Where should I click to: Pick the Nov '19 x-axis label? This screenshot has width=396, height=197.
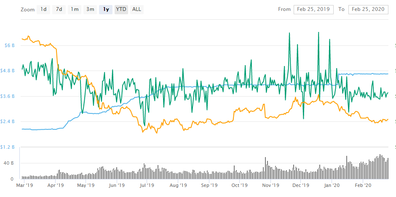(271, 185)
